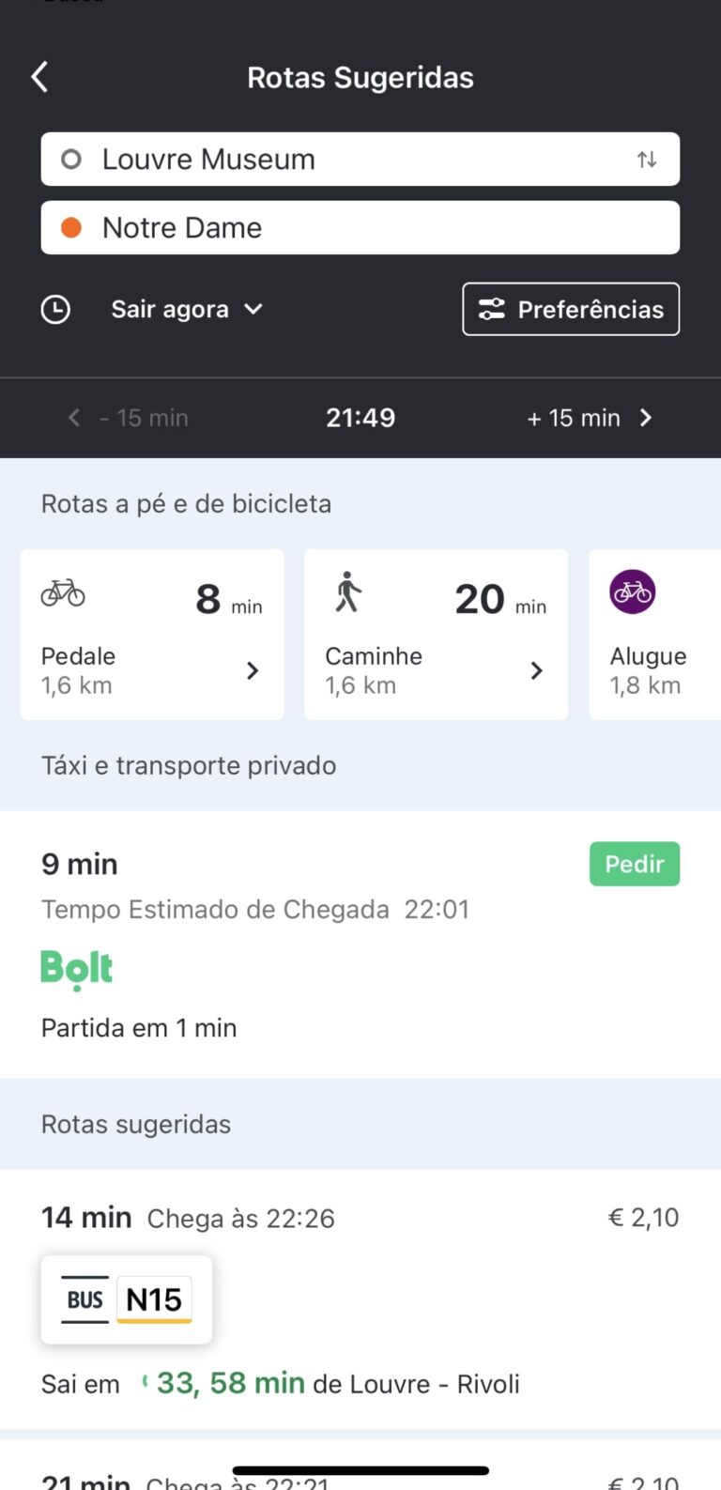Expand the Caminhe route chevron
Viewport: 721px width, 1490px height.
pos(536,670)
